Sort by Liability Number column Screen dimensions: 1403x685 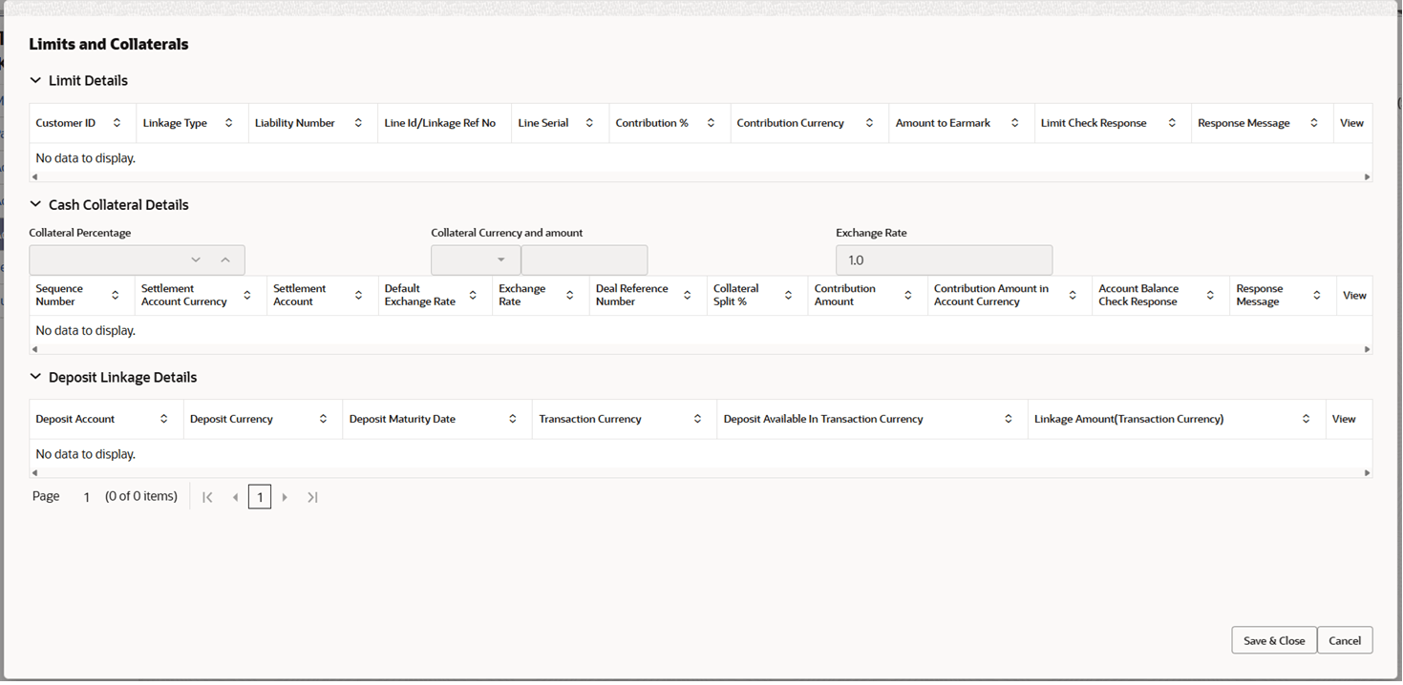tap(359, 123)
